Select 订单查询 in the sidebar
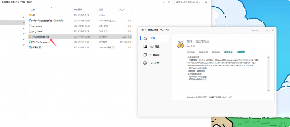 coord(155,55)
